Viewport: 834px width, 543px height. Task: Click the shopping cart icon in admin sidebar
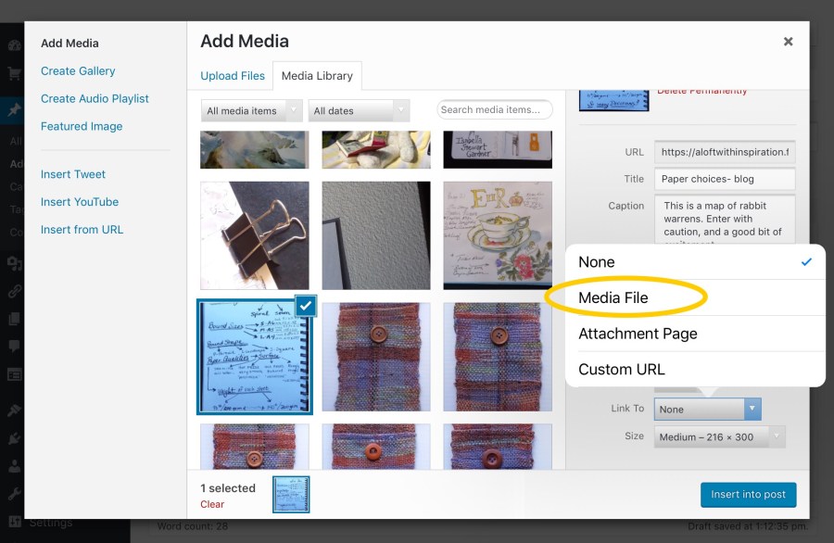pyautogui.click(x=13, y=73)
